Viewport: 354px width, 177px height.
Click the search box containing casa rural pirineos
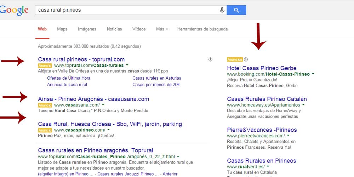click(x=131, y=10)
